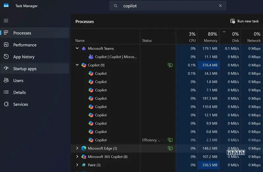Viewport: 263px width, 172px height.
Task: Click the Microsoft Edge process icon
Action: (x=84, y=148)
